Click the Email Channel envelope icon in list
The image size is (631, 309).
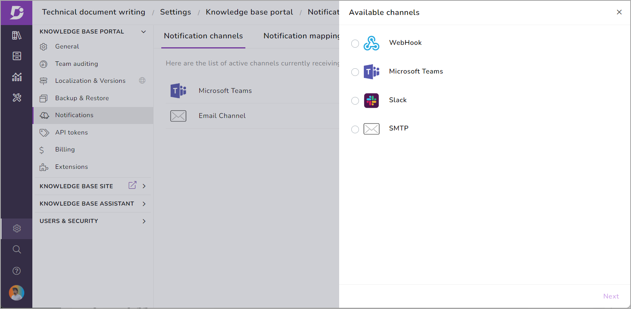coord(178,116)
